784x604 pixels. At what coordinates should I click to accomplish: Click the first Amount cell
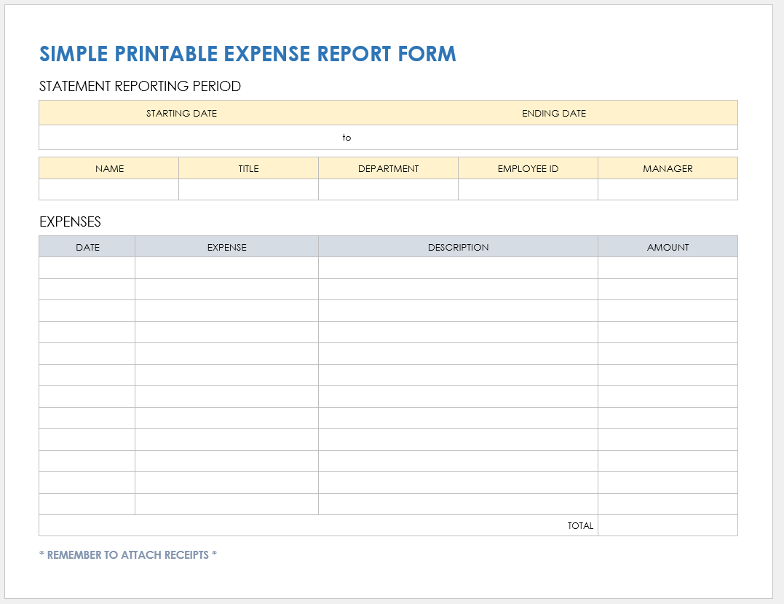tap(667, 267)
